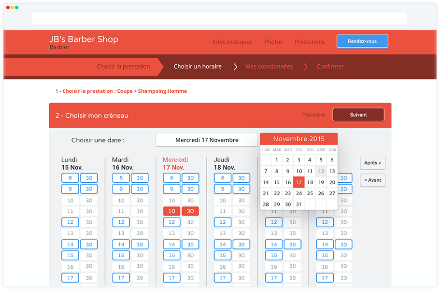Select the Mes coordonnées step

coord(269,67)
